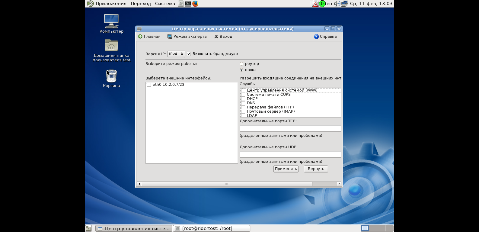Switch to the first workspace in pager

coord(365,228)
